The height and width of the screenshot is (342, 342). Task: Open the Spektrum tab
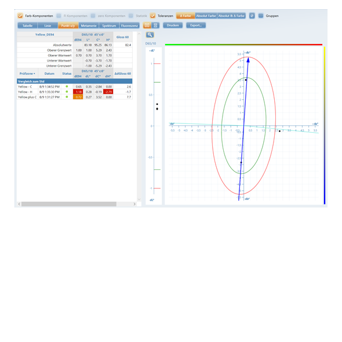point(109,26)
